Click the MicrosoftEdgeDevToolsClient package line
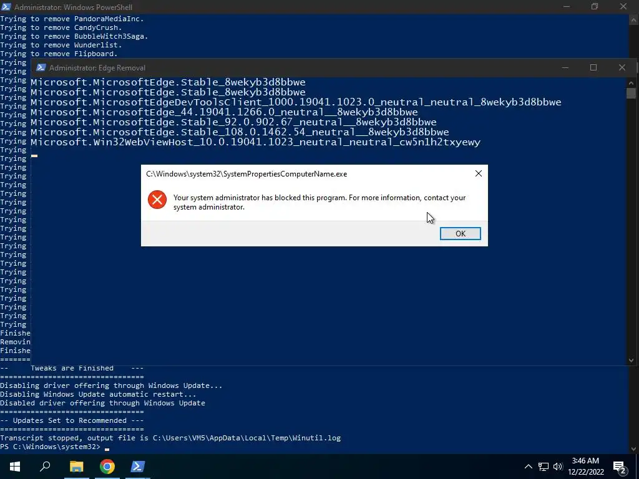Image resolution: width=639 pixels, height=479 pixels. 296,102
